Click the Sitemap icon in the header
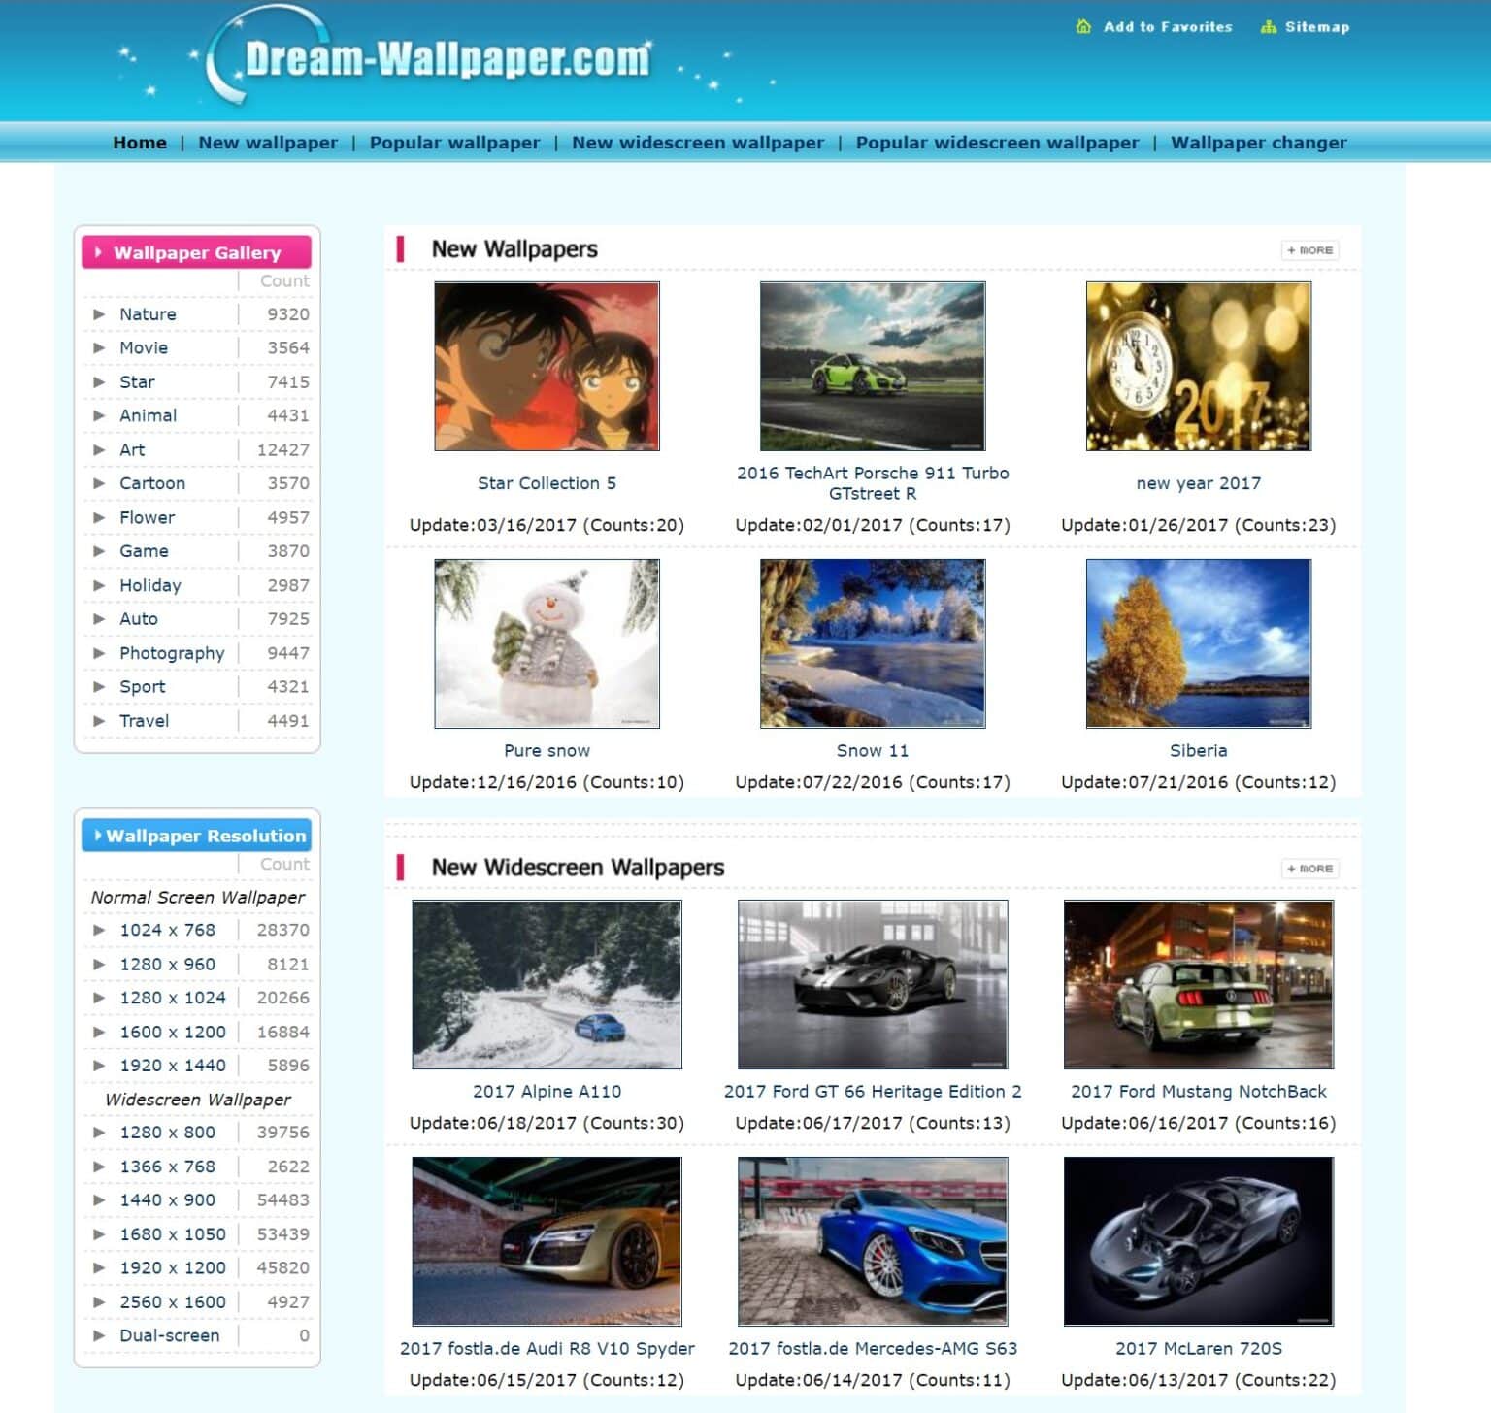The height and width of the screenshot is (1413, 1491). click(1267, 26)
